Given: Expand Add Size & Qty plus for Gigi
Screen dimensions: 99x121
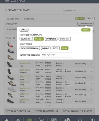Looking at the screenshot, I should pos(91,64).
